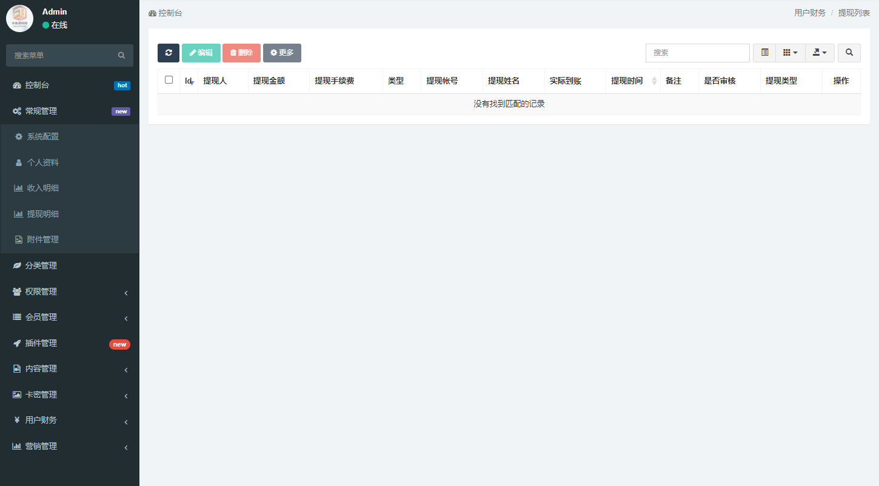Screen dimensions: 879x486
Task: Open the export data dropdown
Action: [820, 53]
